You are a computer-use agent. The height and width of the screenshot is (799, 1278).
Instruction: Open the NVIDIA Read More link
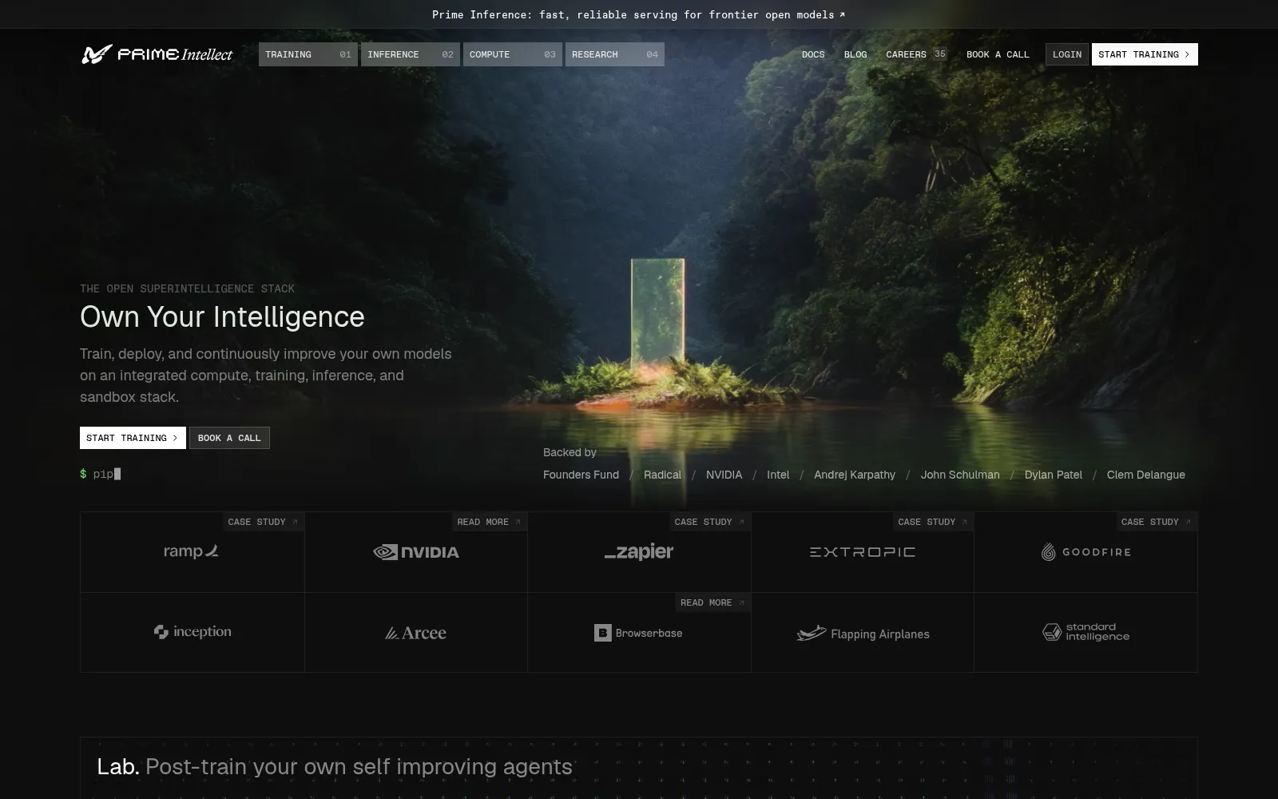(489, 522)
